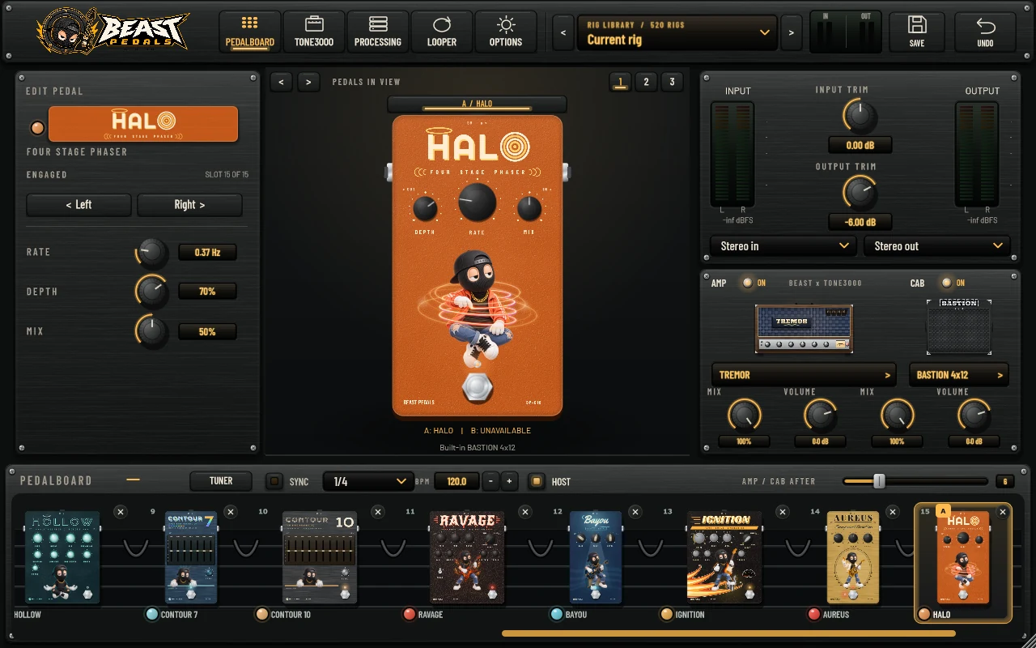Decrease BPM with the minus button
1036x648 pixels.
tap(491, 481)
